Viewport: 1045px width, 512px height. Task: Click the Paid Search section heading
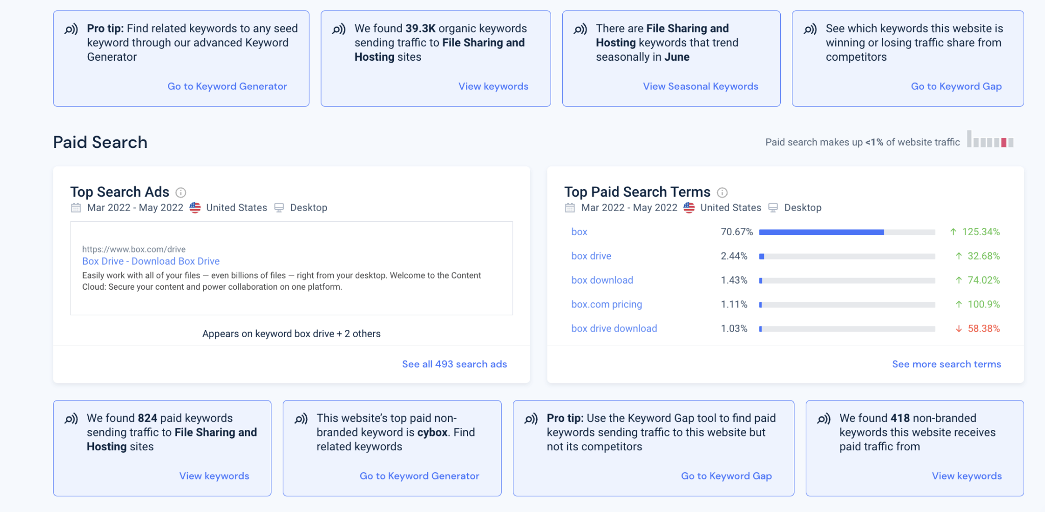click(x=100, y=142)
